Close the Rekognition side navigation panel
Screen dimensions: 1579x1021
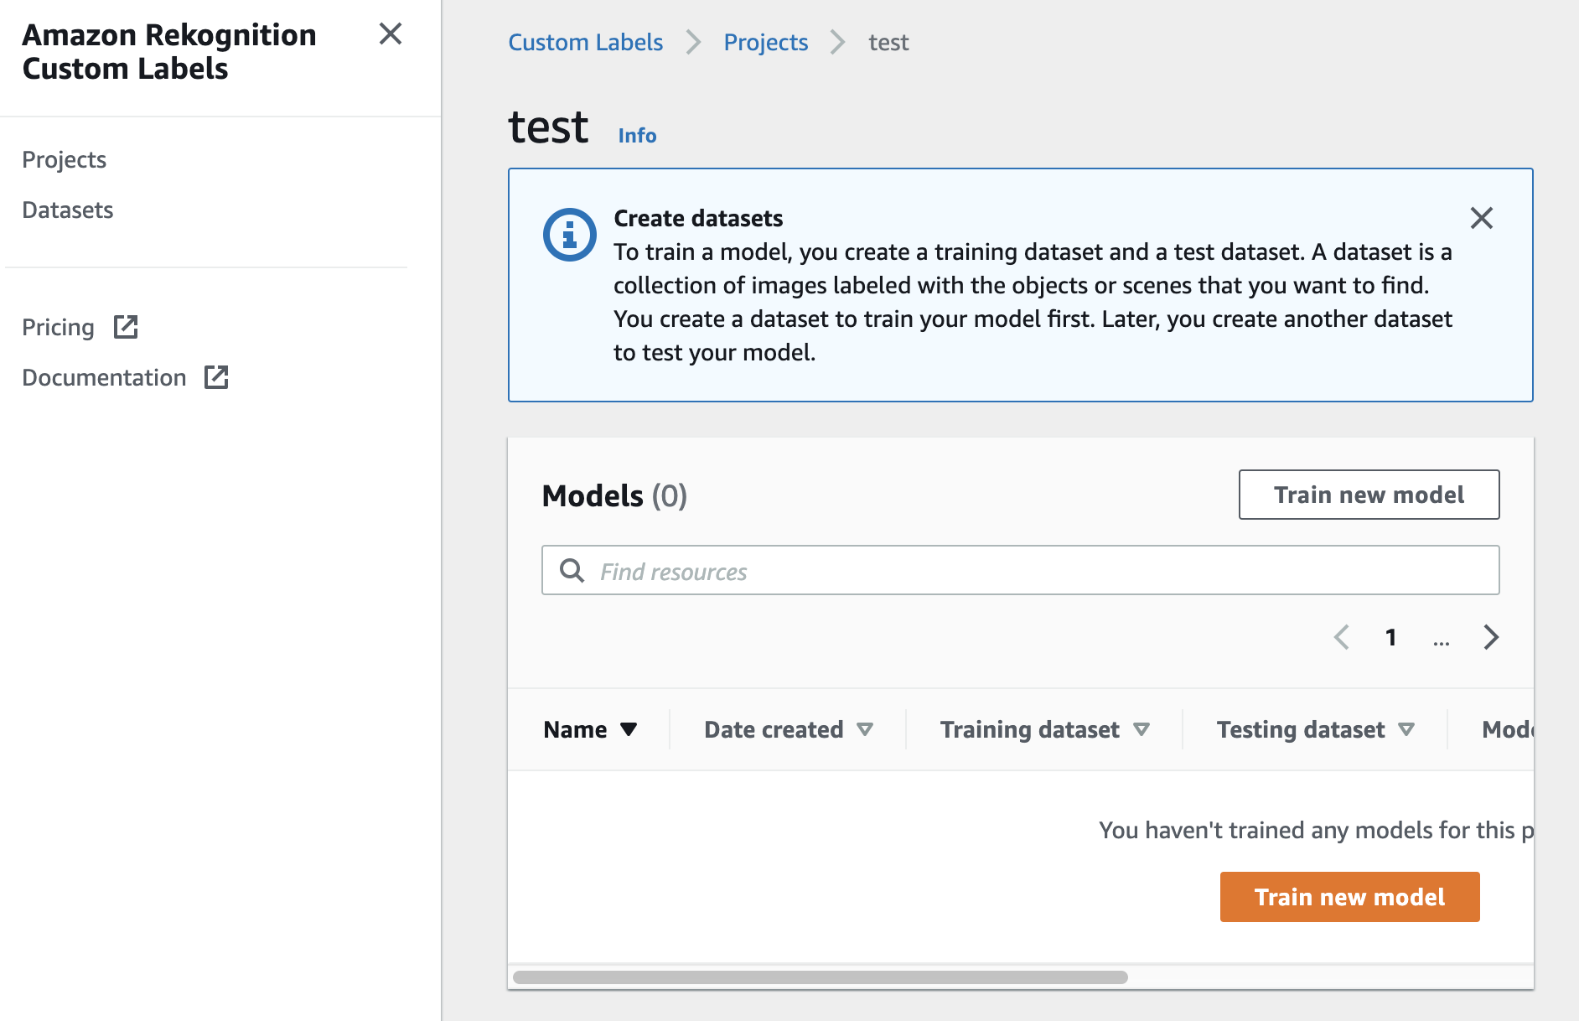click(x=391, y=34)
